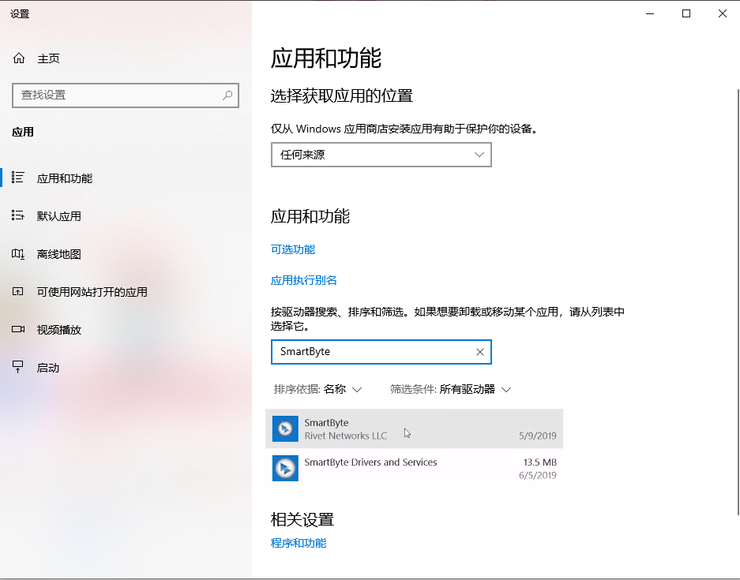
Task: Open the 程序和功能 link
Action: pyautogui.click(x=299, y=543)
